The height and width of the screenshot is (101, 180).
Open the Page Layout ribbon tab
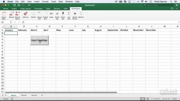[26, 9]
